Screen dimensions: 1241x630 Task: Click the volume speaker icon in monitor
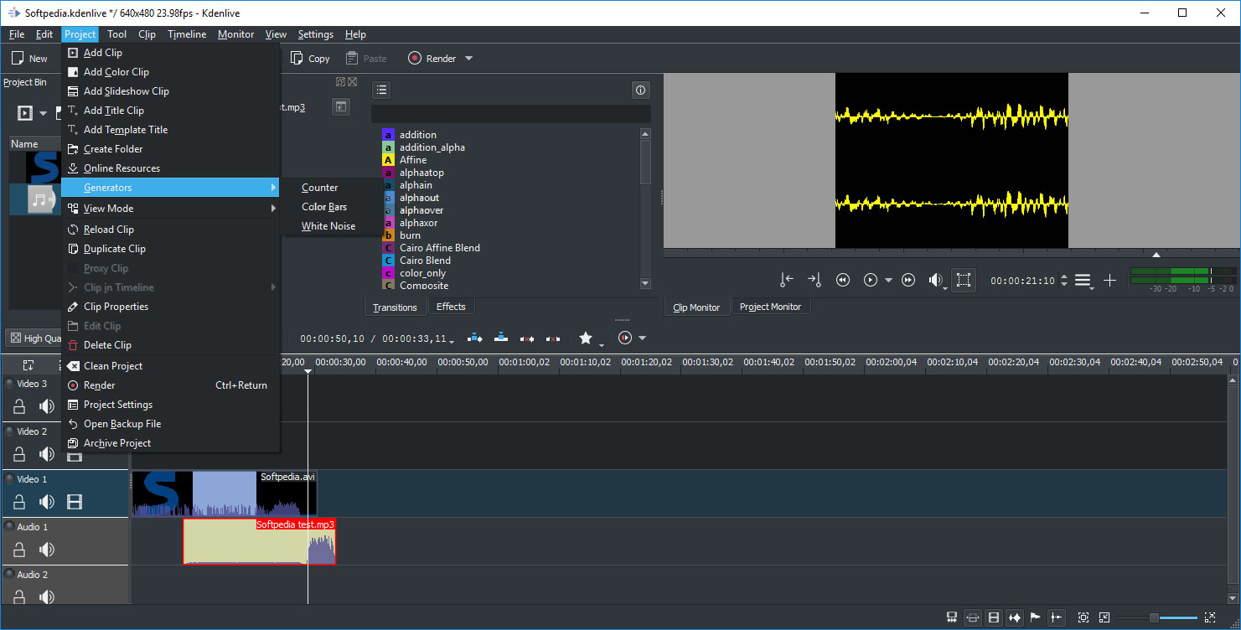[935, 281]
